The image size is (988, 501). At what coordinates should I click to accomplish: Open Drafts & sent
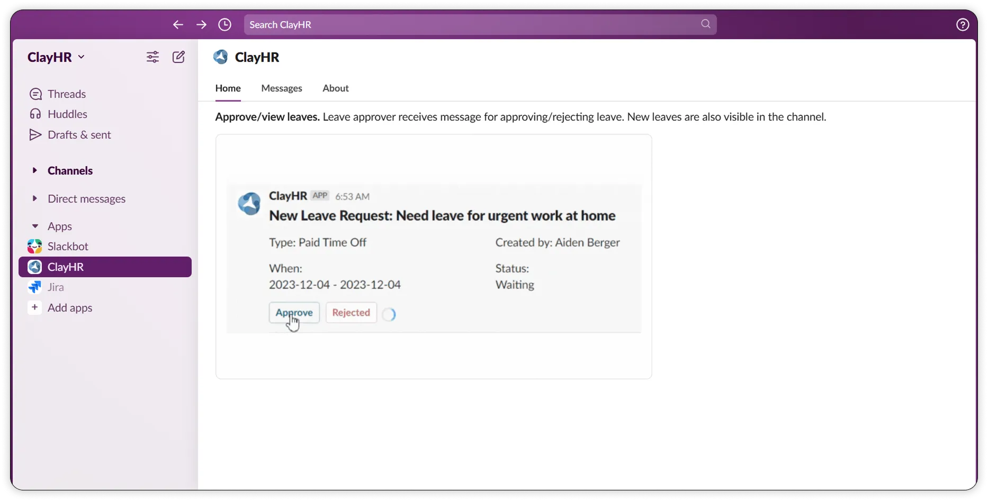tap(79, 134)
